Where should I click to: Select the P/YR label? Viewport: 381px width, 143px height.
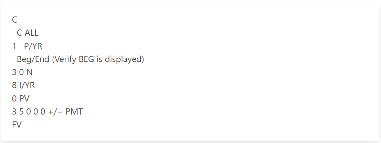coord(33,46)
